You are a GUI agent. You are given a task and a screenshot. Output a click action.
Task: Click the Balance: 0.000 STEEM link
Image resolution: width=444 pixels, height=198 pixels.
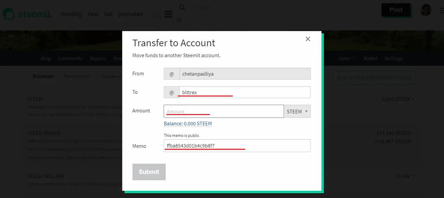188,123
